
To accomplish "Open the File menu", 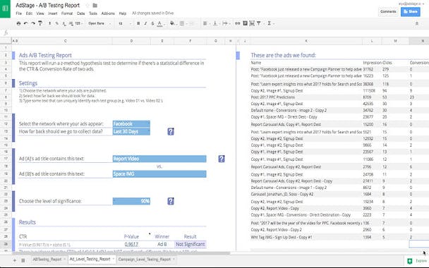I will click(x=18, y=13).
